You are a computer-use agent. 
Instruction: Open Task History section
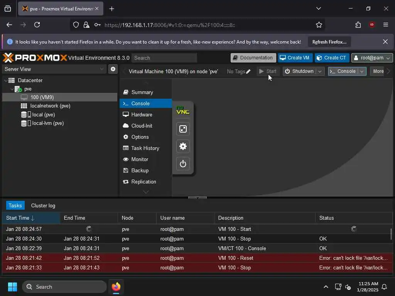pyautogui.click(x=145, y=148)
